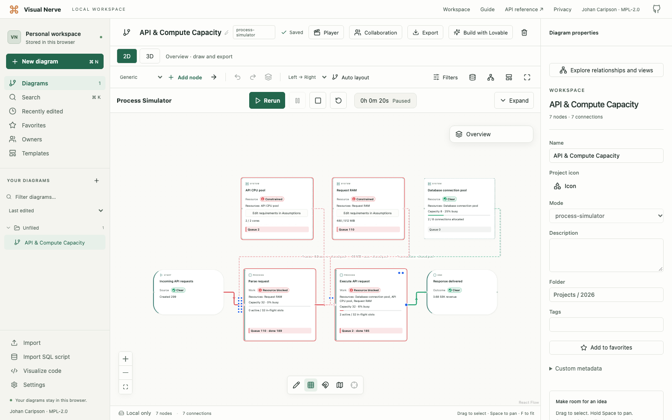The image size is (672, 420).
Task: Stop the simulation with square icon
Action: pyautogui.click(x=318, y=100)
